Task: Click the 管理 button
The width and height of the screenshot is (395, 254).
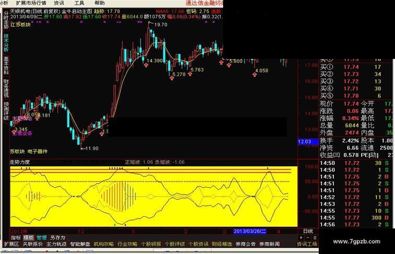Action: 42,237
